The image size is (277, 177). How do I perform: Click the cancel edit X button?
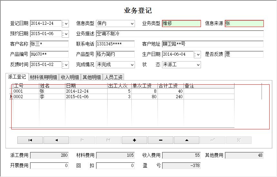pos(239,140)
